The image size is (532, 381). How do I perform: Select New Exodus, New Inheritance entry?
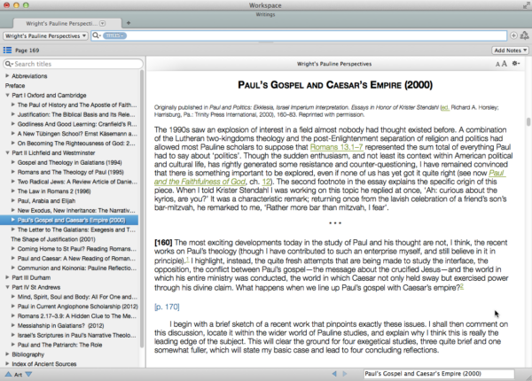(76, 210)
